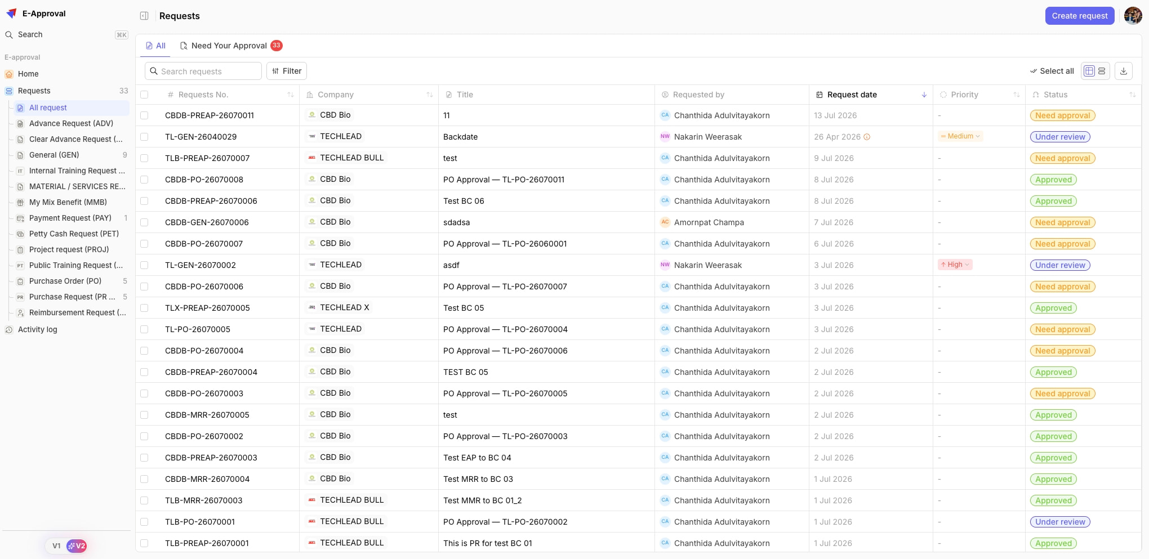
Task: Toggle Request date sort arrow
Action: 924,95
